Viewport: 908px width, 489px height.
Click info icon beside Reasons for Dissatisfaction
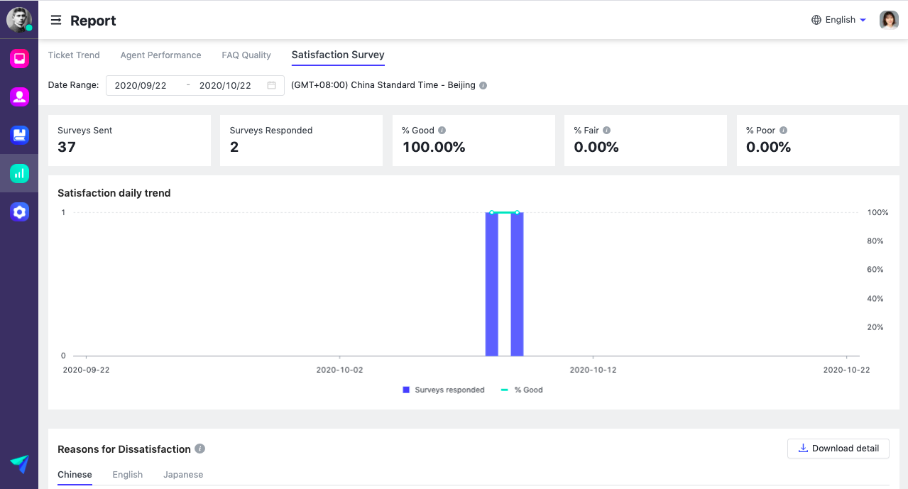click(x=200, y=449)
